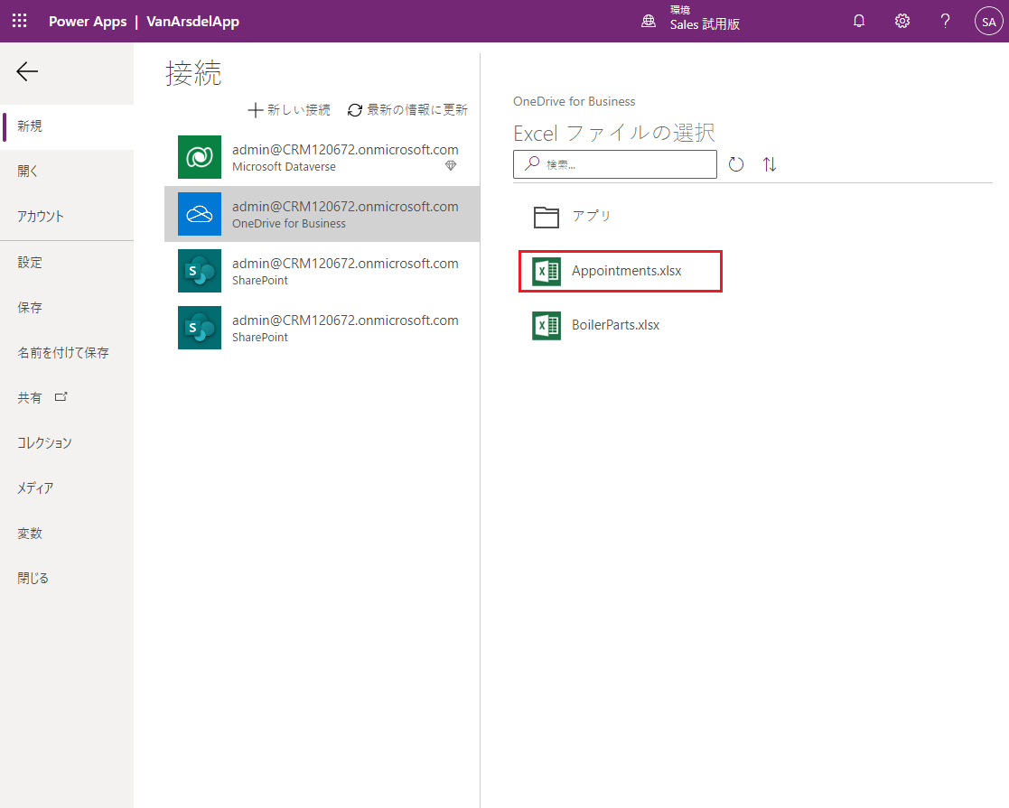Select the OneDrive for Business connection label
The height and width of the screenshot is (808, 1009).
289,224
